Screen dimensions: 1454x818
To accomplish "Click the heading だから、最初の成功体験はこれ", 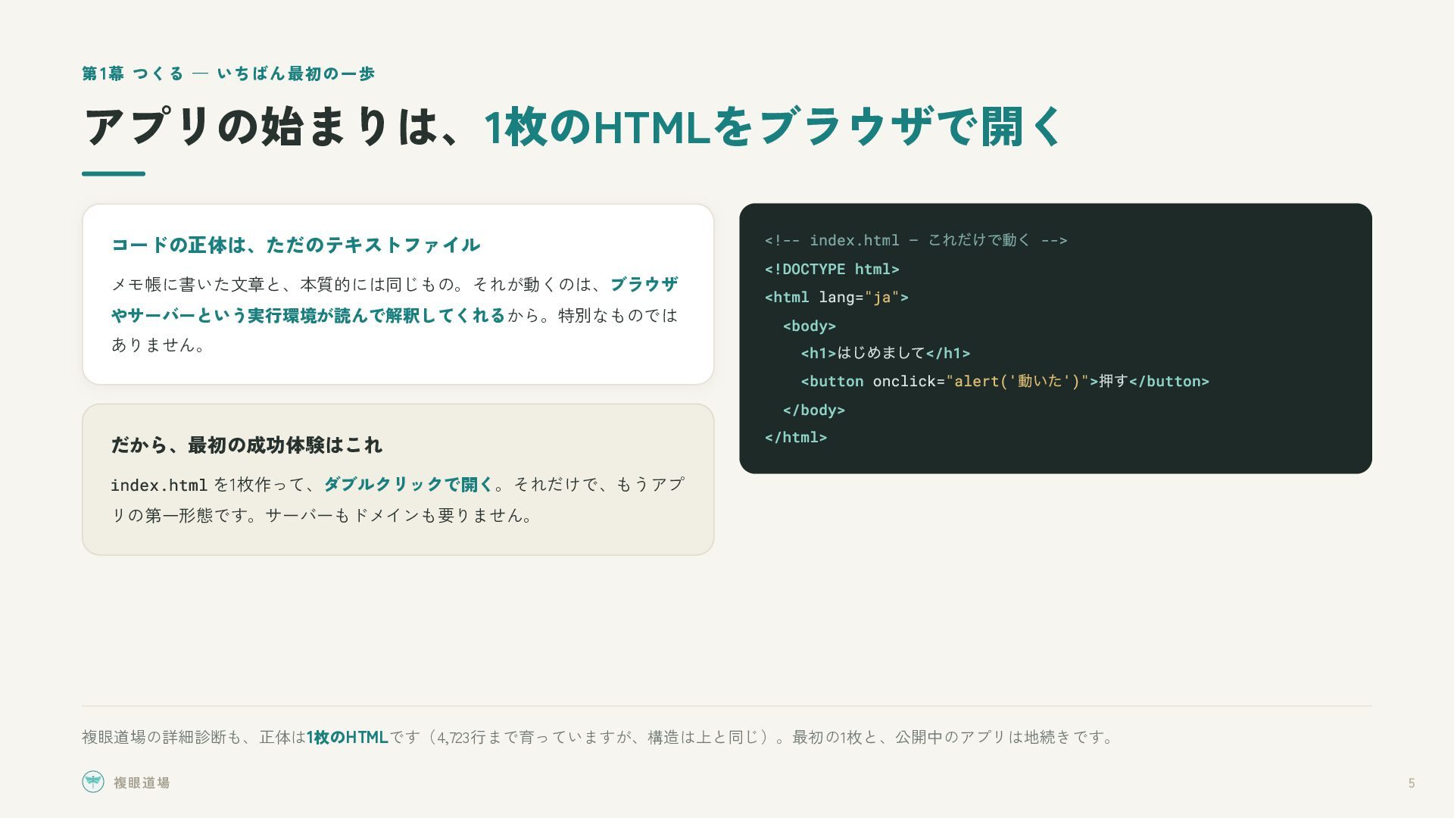I will point(246,445).
